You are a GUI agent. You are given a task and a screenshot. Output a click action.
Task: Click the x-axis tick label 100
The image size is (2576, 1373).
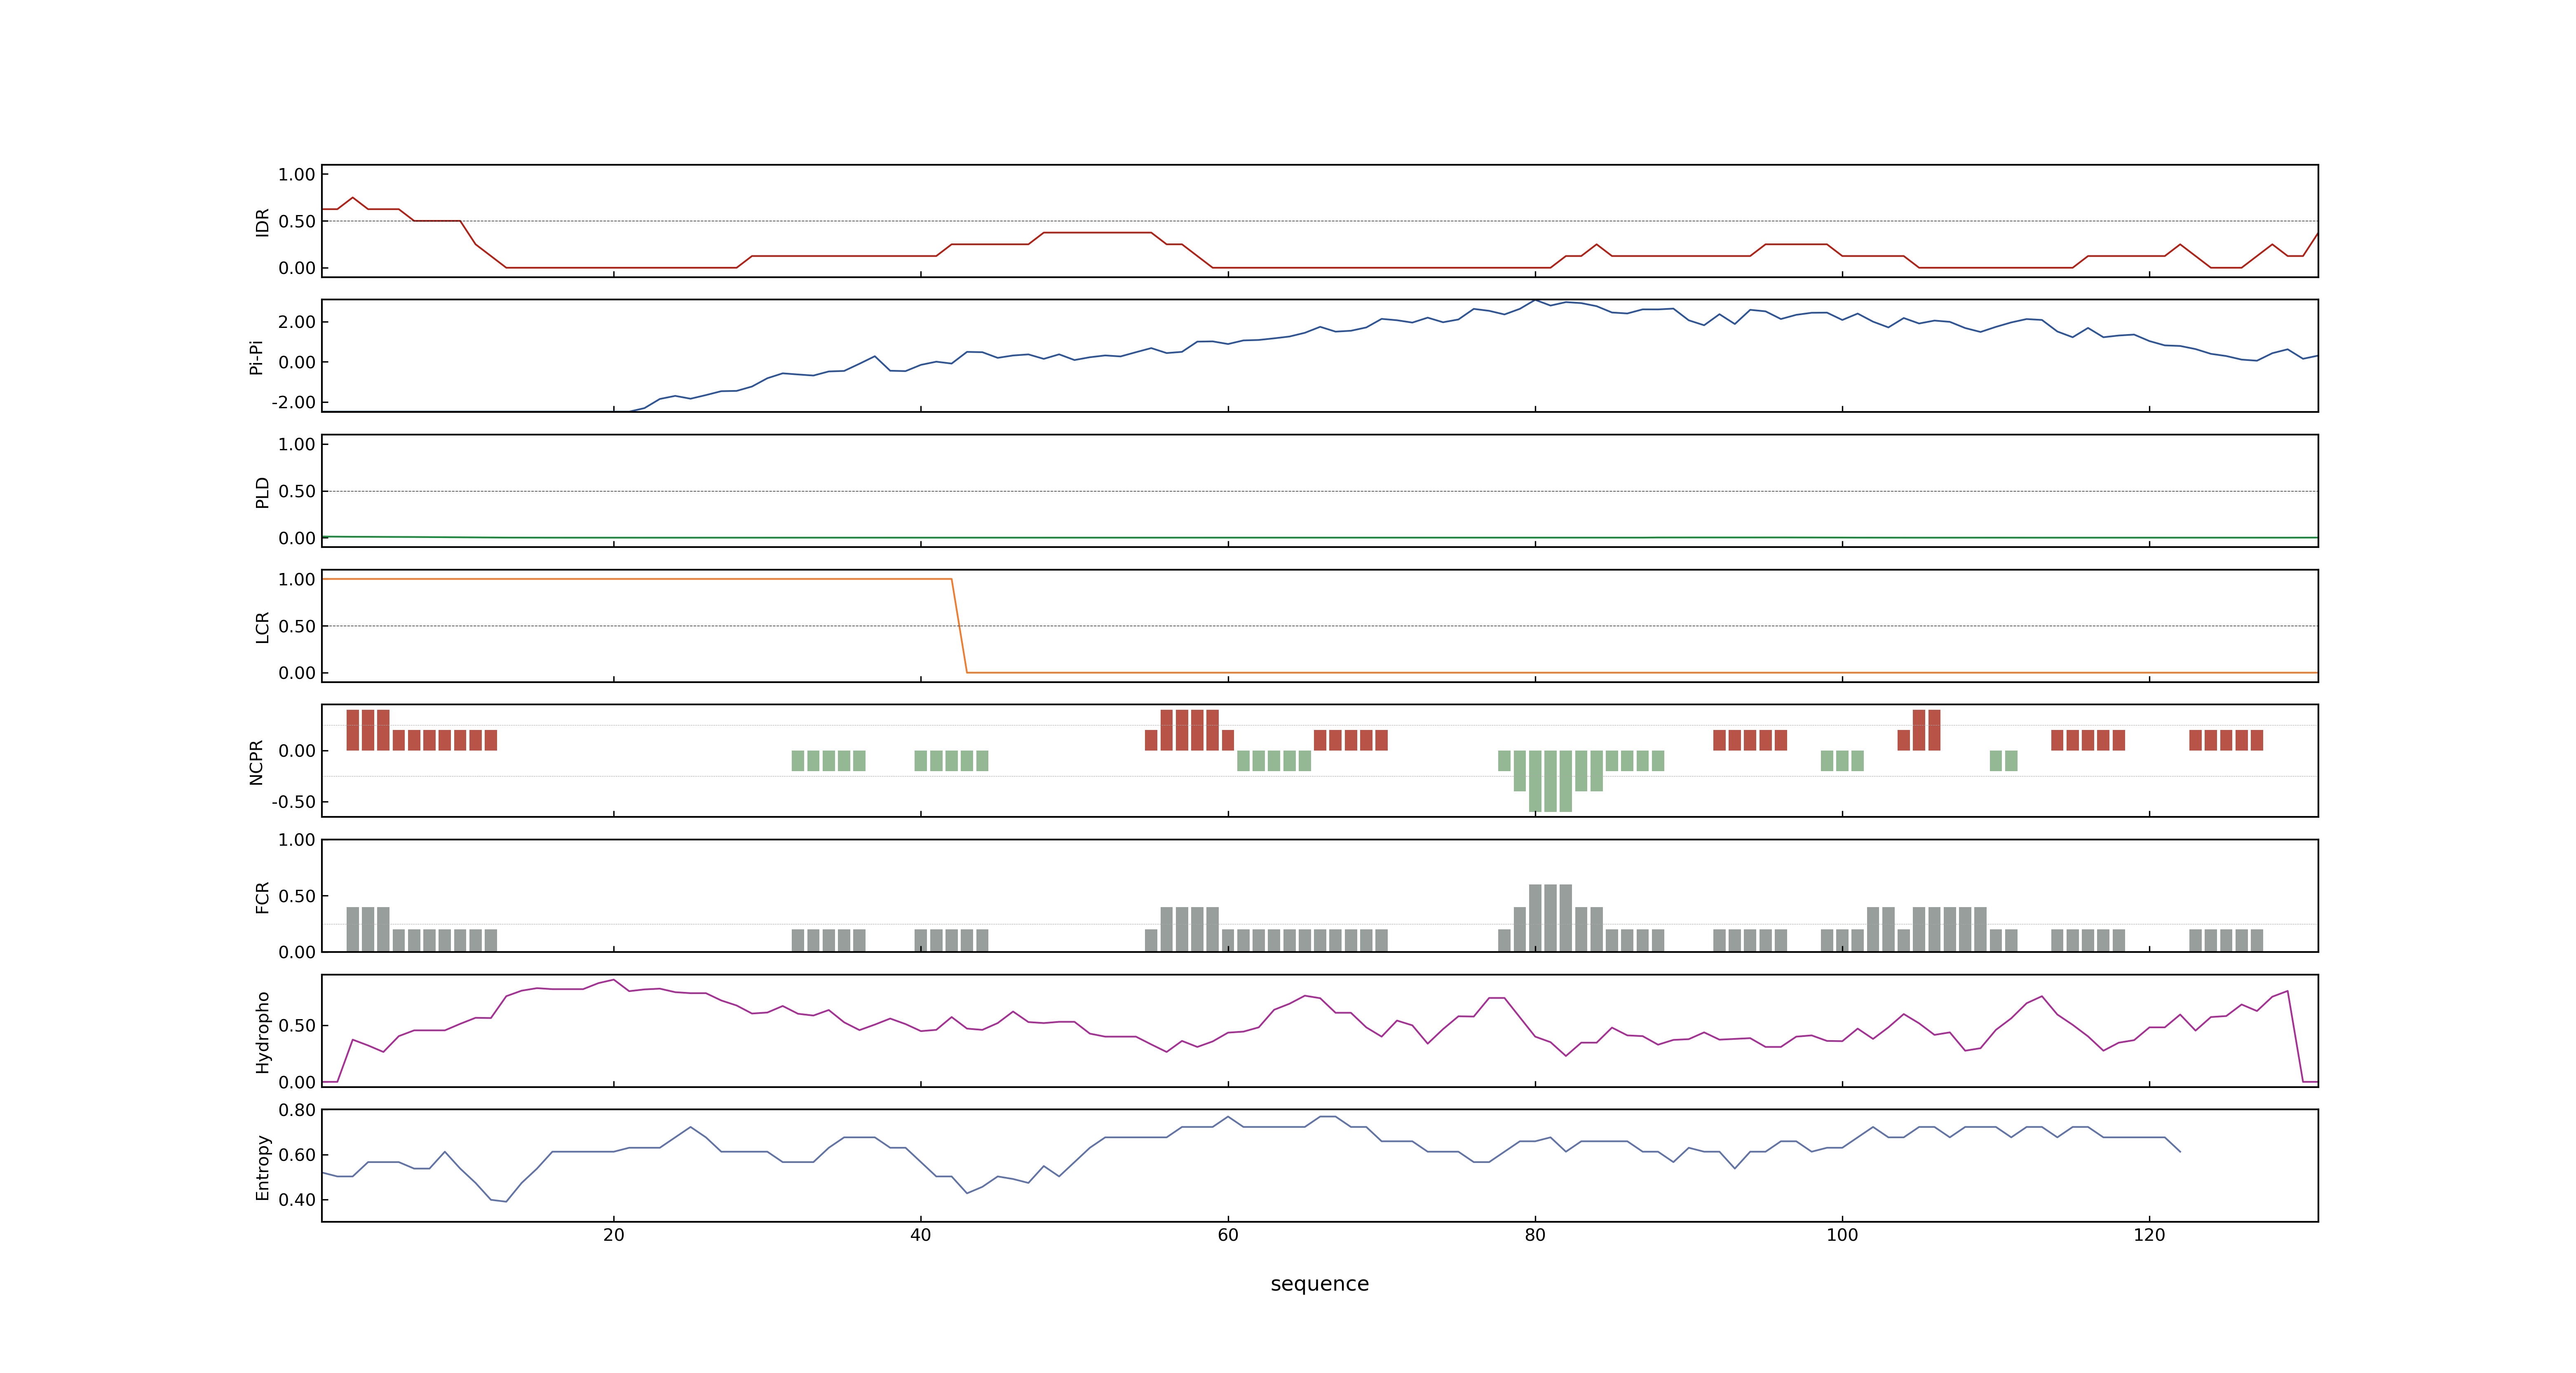tap(1842, 1235)
